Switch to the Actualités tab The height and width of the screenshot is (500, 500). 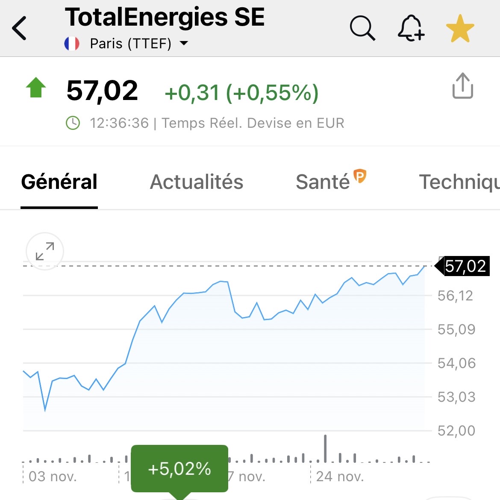point(197,182)
